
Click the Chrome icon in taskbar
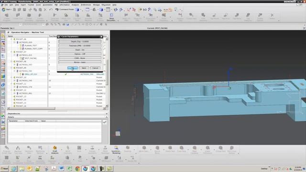pos(77,168)
